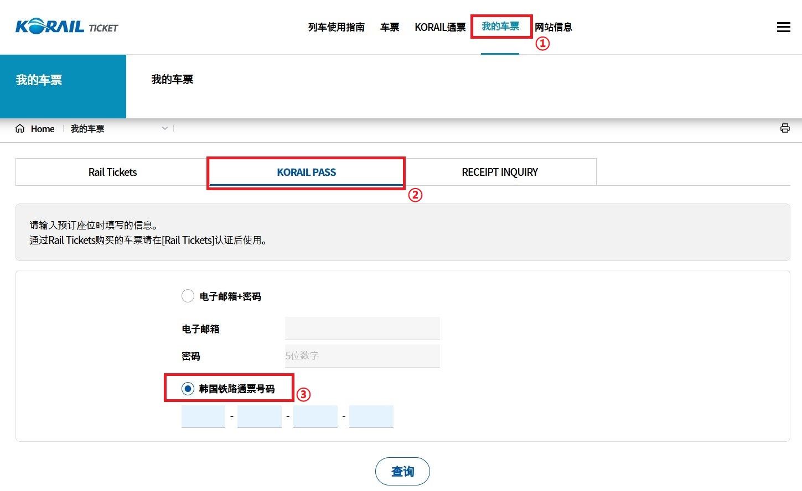Open the 网站信息 menu
The height and width of the screenshot is (491, 802).
tap(553, 27)
